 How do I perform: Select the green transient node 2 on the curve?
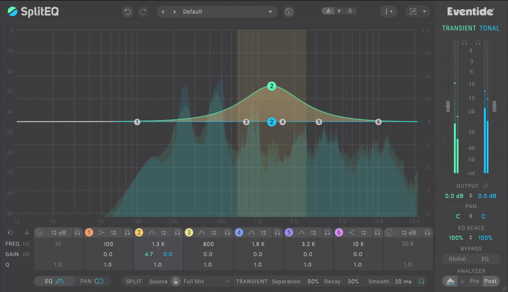coord(272,86)
